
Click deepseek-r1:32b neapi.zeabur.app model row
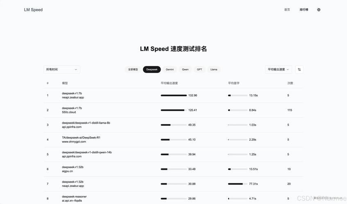click(173, 184)
